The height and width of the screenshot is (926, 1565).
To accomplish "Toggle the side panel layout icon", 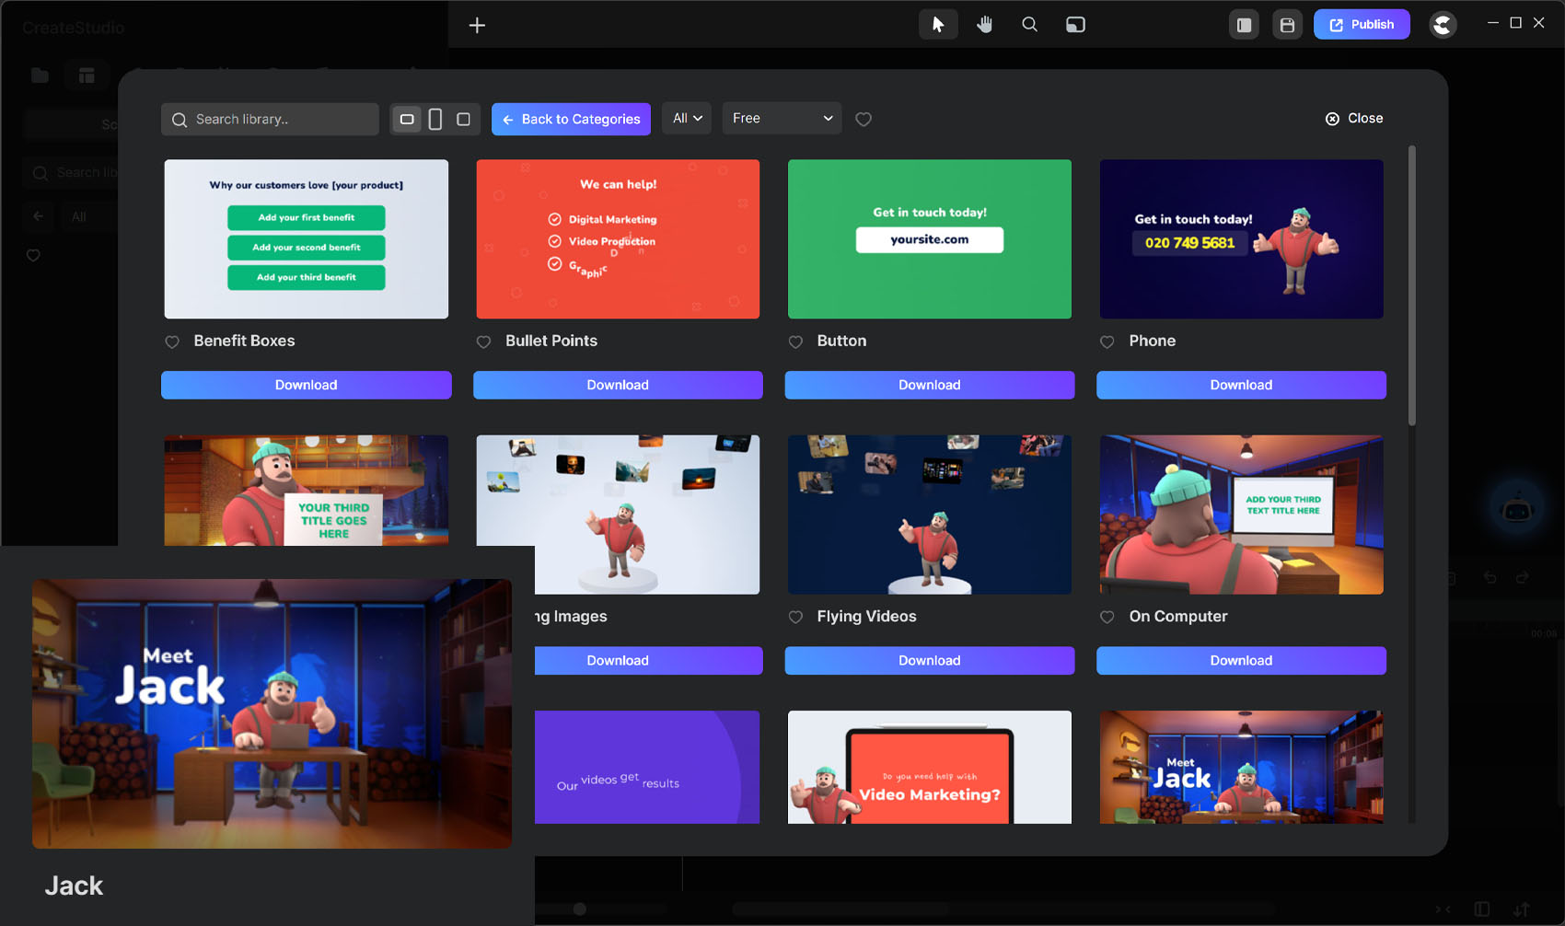I will coord(1244,25).
